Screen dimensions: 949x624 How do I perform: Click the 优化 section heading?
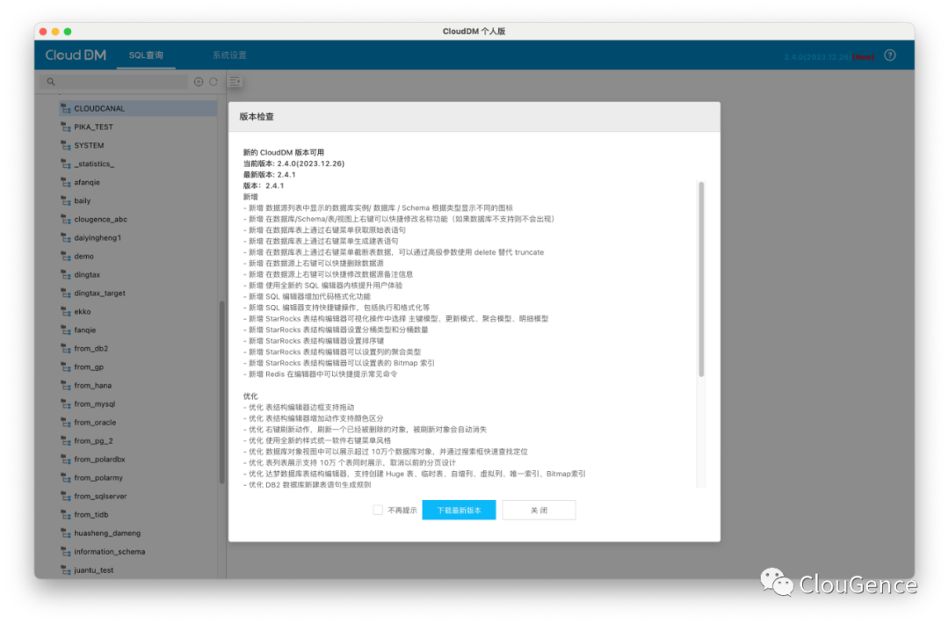click(x=250, y=395)
